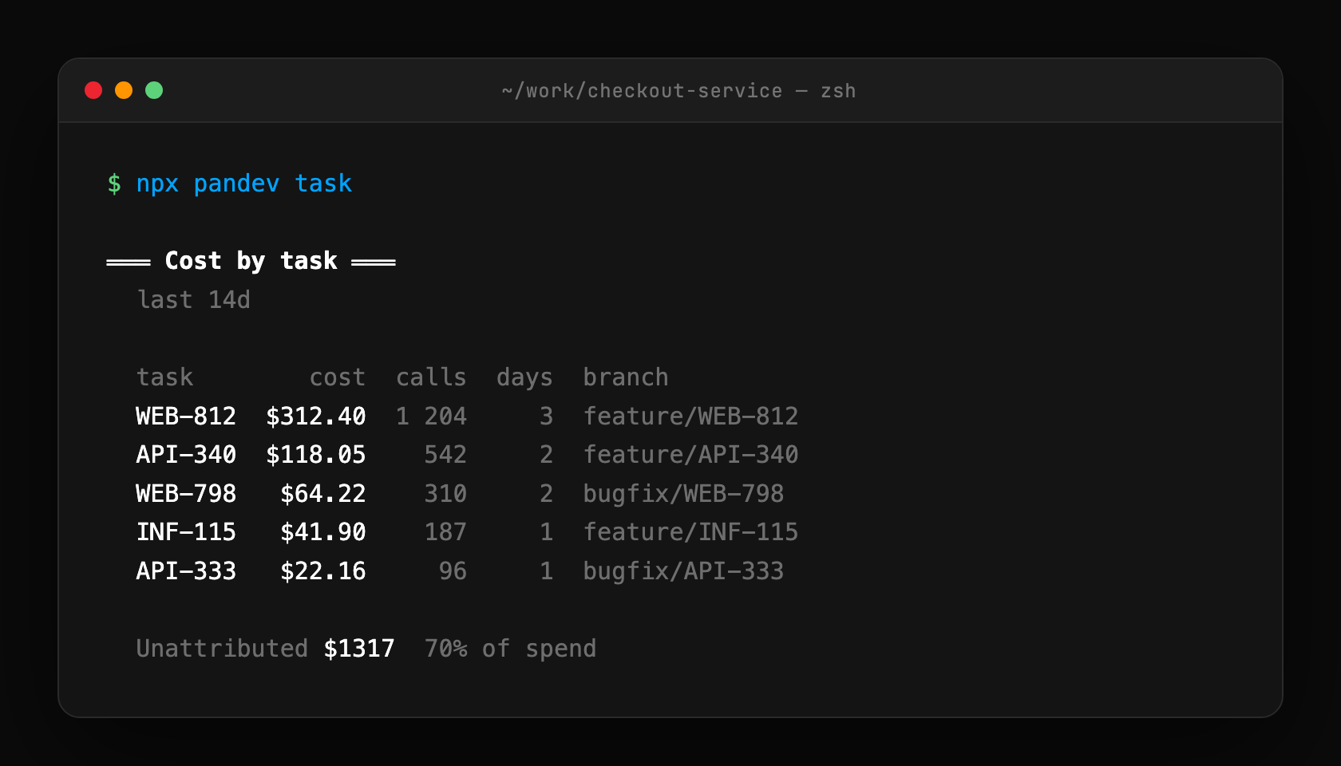Click the calls value '187'

coord(445,532)
